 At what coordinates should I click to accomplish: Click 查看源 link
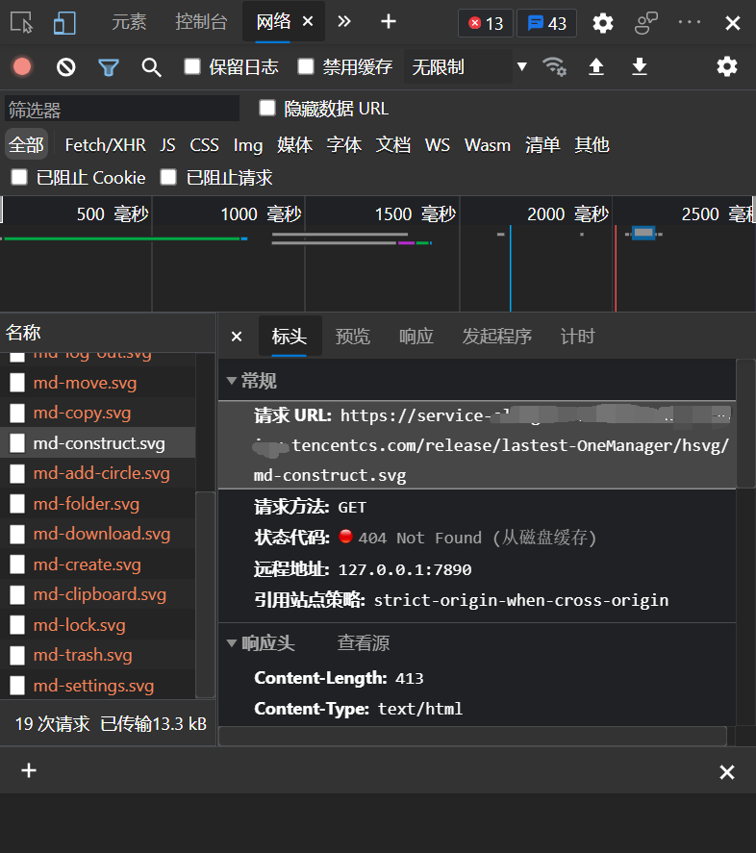(364, 643)
